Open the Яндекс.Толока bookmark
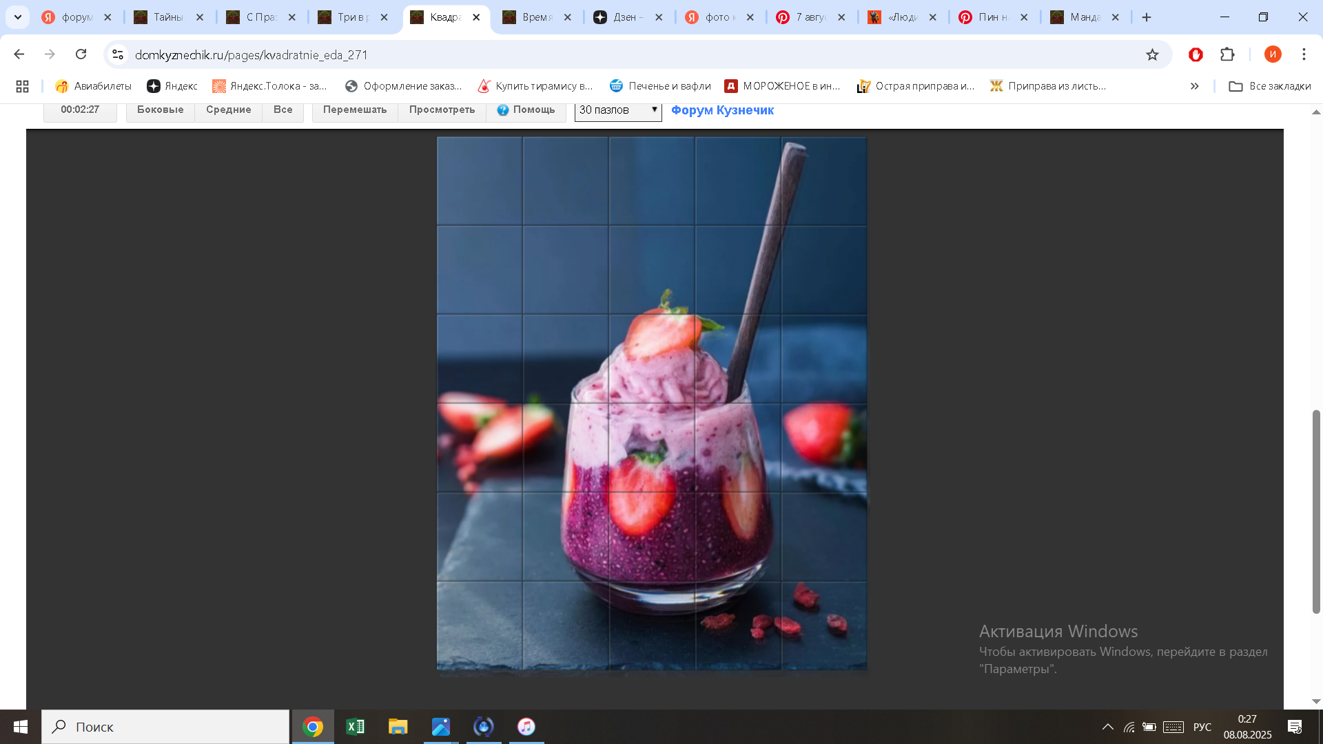The image size is (1323, 744). (269, 86)
